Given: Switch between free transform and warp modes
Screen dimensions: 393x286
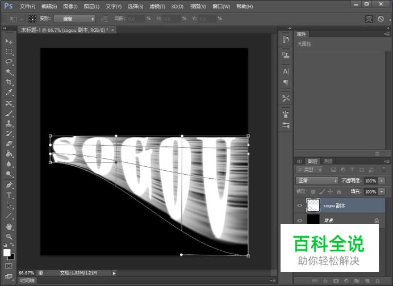Looking at the screenshot, I should (369, 19).
